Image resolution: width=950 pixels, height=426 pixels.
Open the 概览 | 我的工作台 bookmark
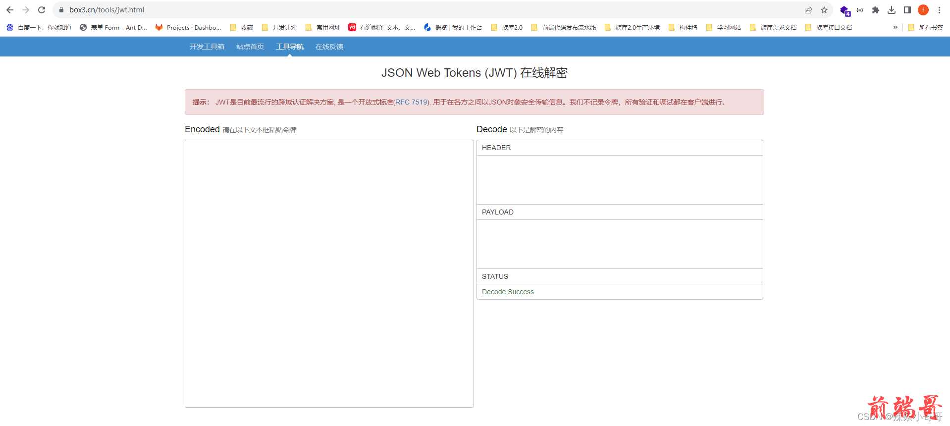pos(453,28)
